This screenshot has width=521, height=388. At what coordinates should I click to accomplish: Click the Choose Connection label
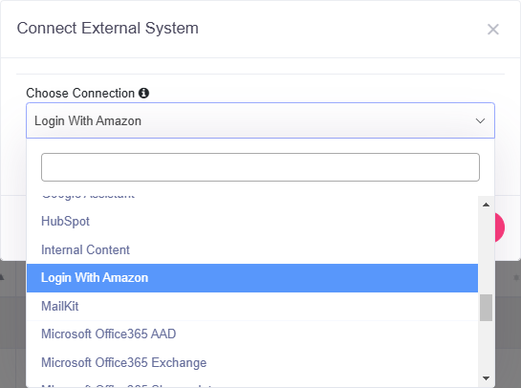tap(80, 94)
